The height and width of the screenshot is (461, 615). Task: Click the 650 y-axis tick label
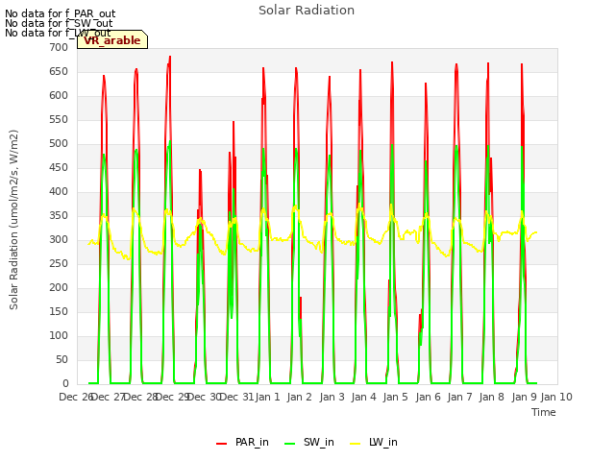coord(59,71)
